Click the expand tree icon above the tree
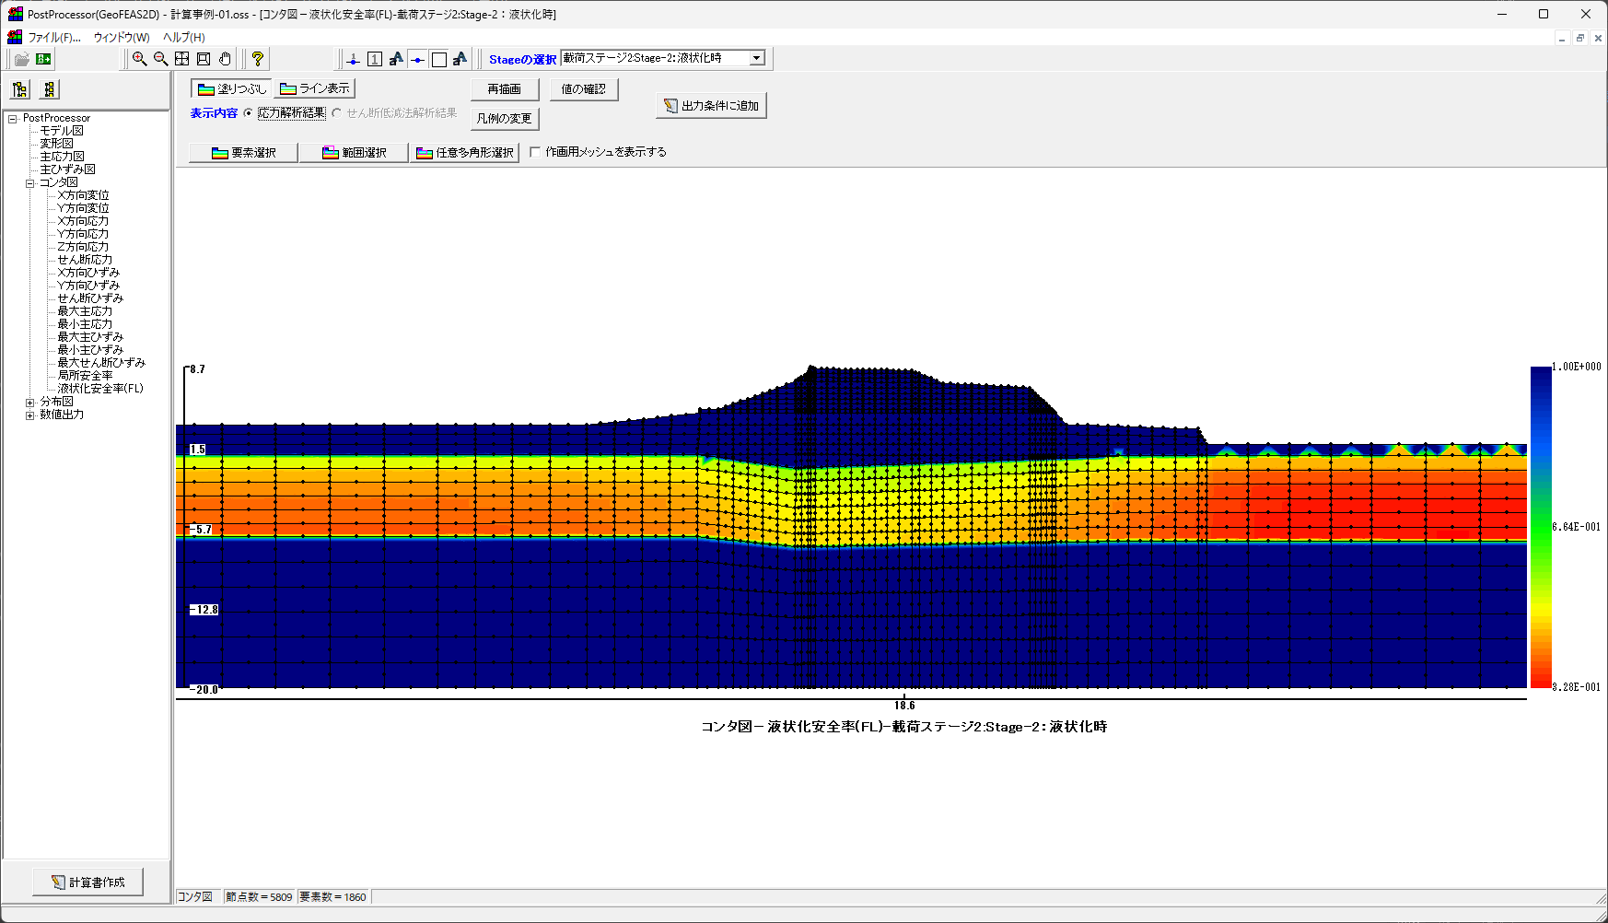1608x923 pixels. [20, 89]
